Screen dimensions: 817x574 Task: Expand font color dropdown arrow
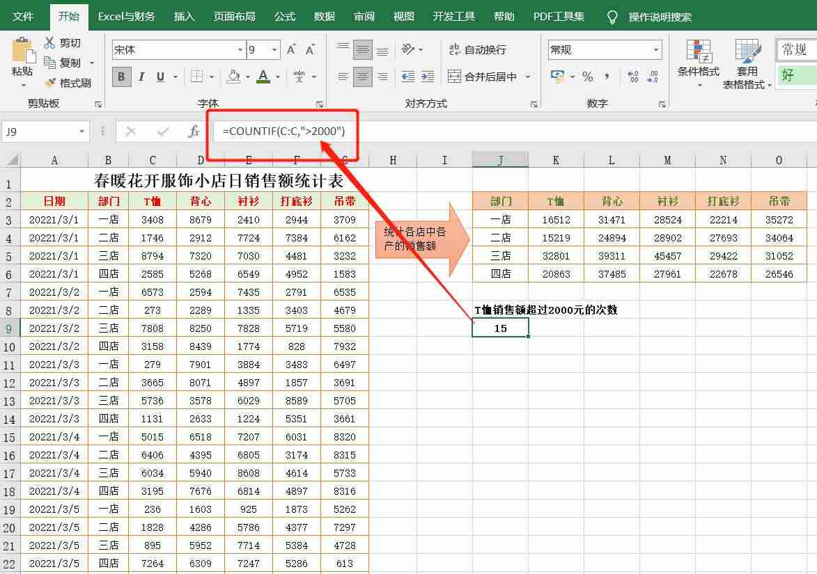(x=278, y=77)
